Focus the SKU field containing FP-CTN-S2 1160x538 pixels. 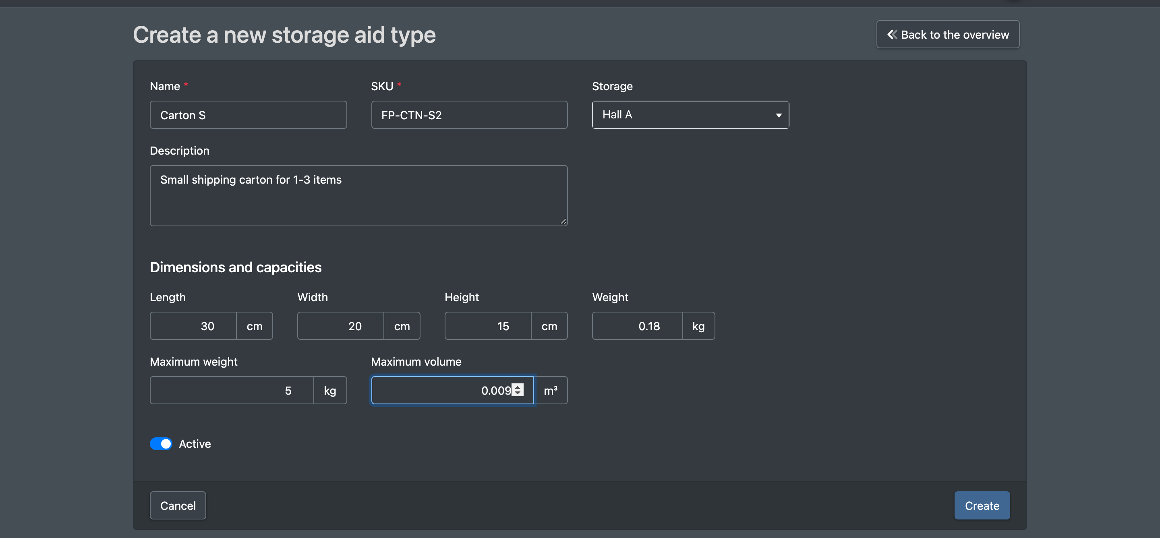pos(469,115)
